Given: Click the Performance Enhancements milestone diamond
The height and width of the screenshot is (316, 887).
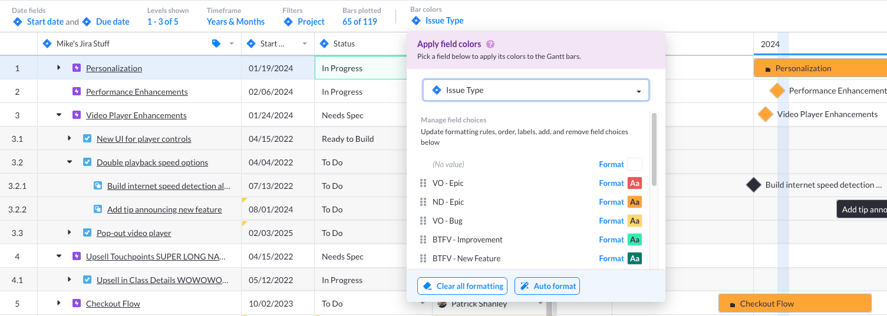Looking at the screenshot, I should [777, 91].
